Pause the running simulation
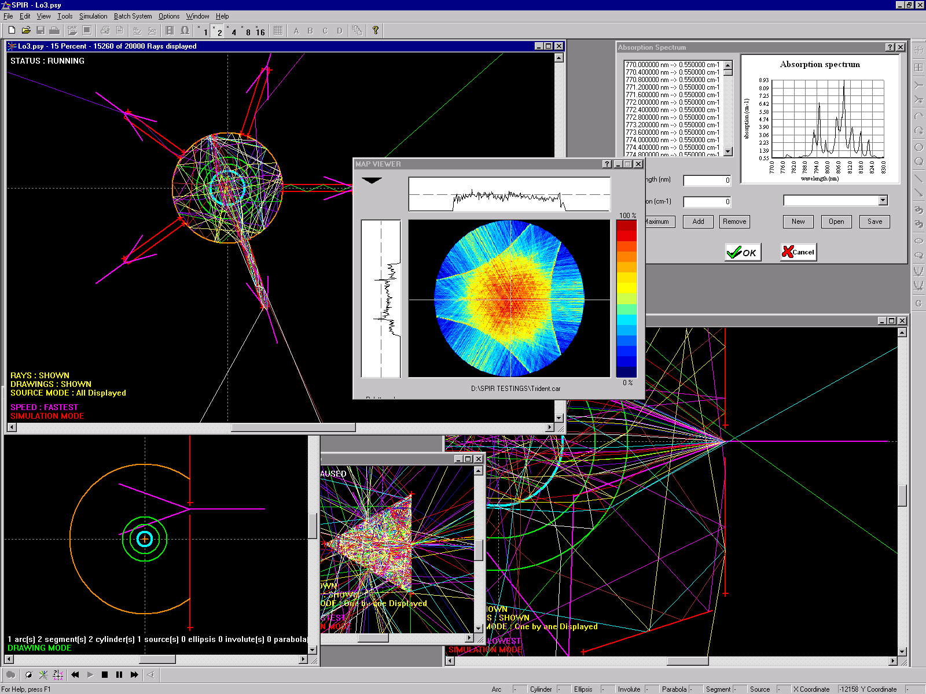The image size is (926, 694). coord(119,674)
